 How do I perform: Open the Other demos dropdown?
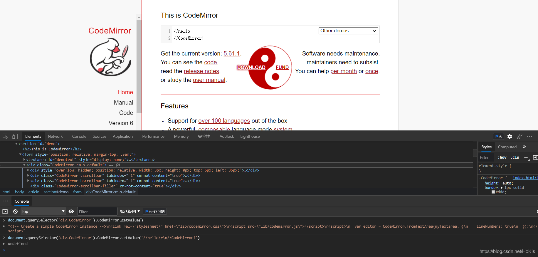348,31
